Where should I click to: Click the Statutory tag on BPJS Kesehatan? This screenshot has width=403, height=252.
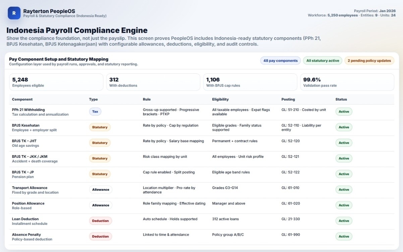(x=100, y=127)
